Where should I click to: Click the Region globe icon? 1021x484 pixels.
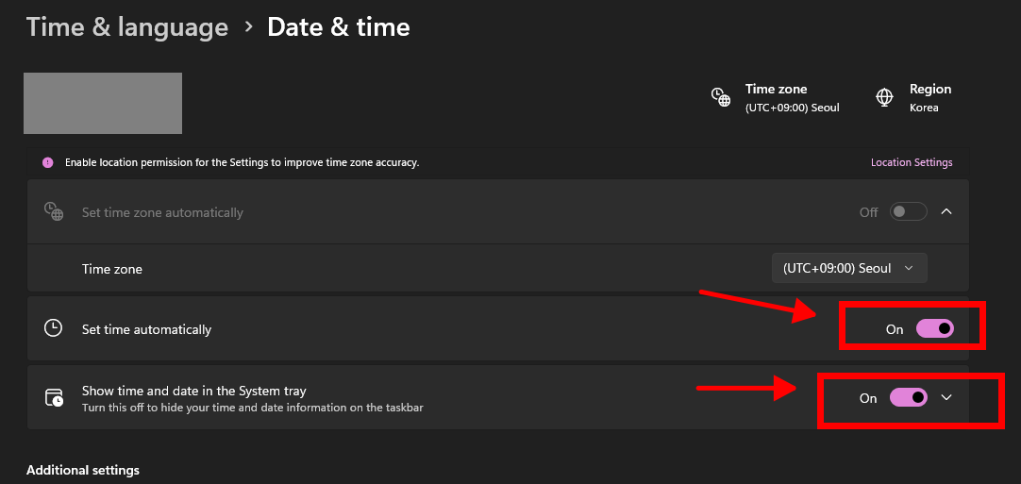point(885,97)
